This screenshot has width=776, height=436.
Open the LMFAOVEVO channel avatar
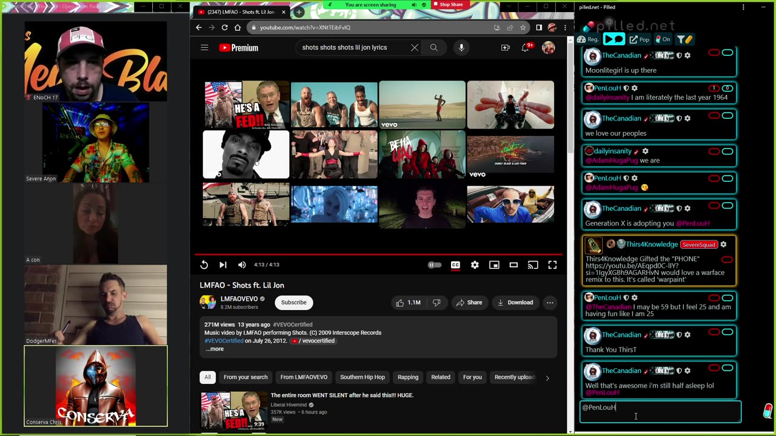click(x=208, y=302)
